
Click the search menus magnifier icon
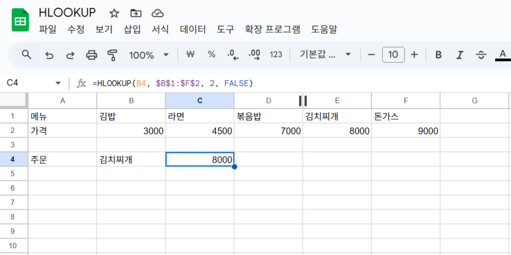tap(26, 55)
